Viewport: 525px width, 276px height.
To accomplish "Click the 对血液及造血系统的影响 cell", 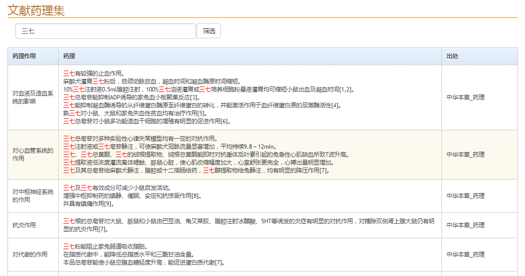I will tap(33, 97).
